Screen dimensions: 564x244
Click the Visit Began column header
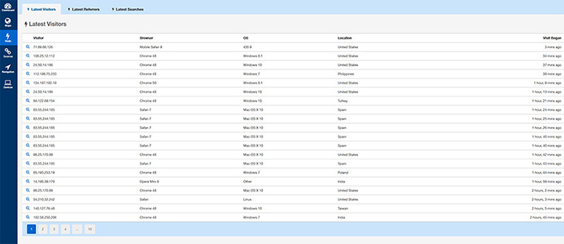(552, 38)
